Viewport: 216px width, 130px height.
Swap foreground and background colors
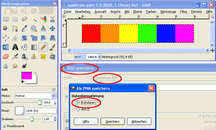click(x=36, y=73)
